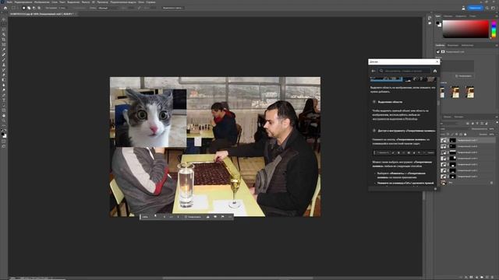Switch to the Paths tab
499x280 pixels.
pyautogui.click(x=458, y=117)
